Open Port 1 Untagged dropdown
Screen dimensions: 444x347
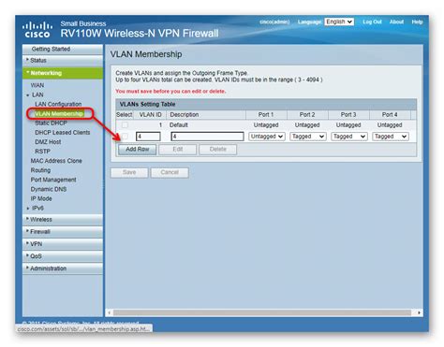tap(267, 137)
